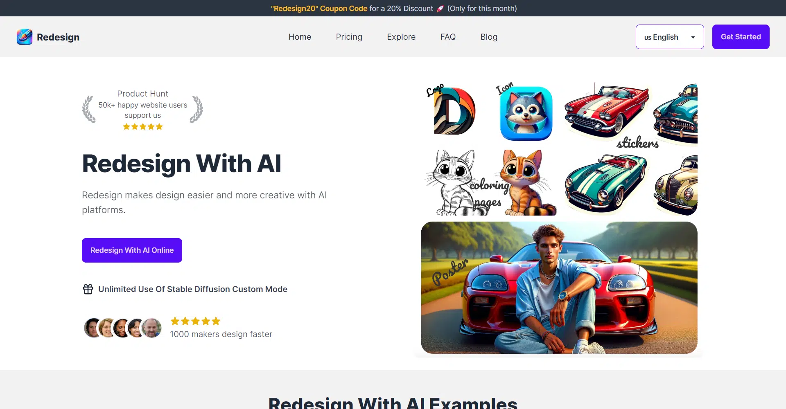This screenshot has width=786, height=409.
Task: Open the FAQ page
Action: click(448, 37)
